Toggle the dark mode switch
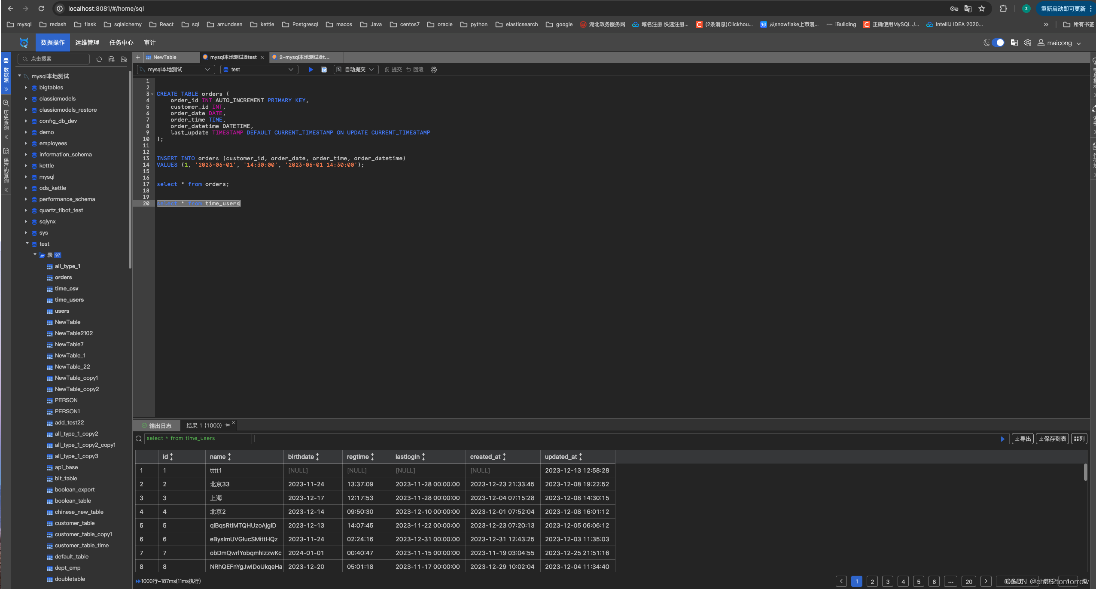The height and width of the screenshot is (589, 1096). (x=998, y=43)
